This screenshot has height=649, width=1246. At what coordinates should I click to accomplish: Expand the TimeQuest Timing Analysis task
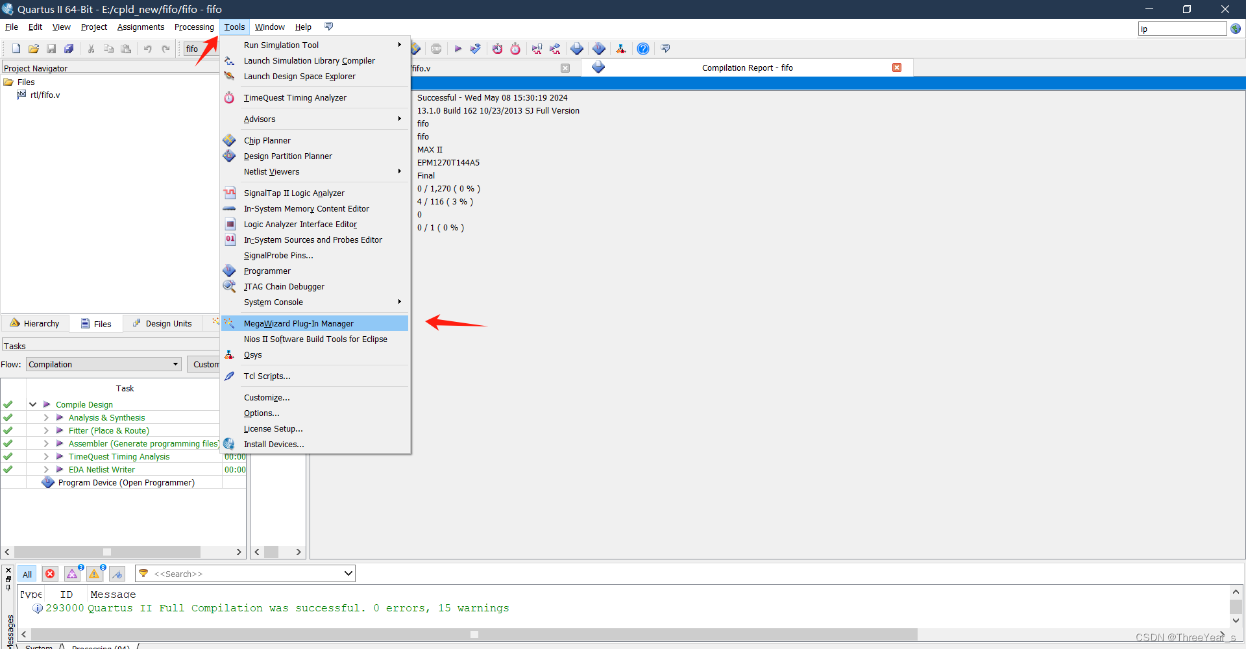[x=46, y=456]
